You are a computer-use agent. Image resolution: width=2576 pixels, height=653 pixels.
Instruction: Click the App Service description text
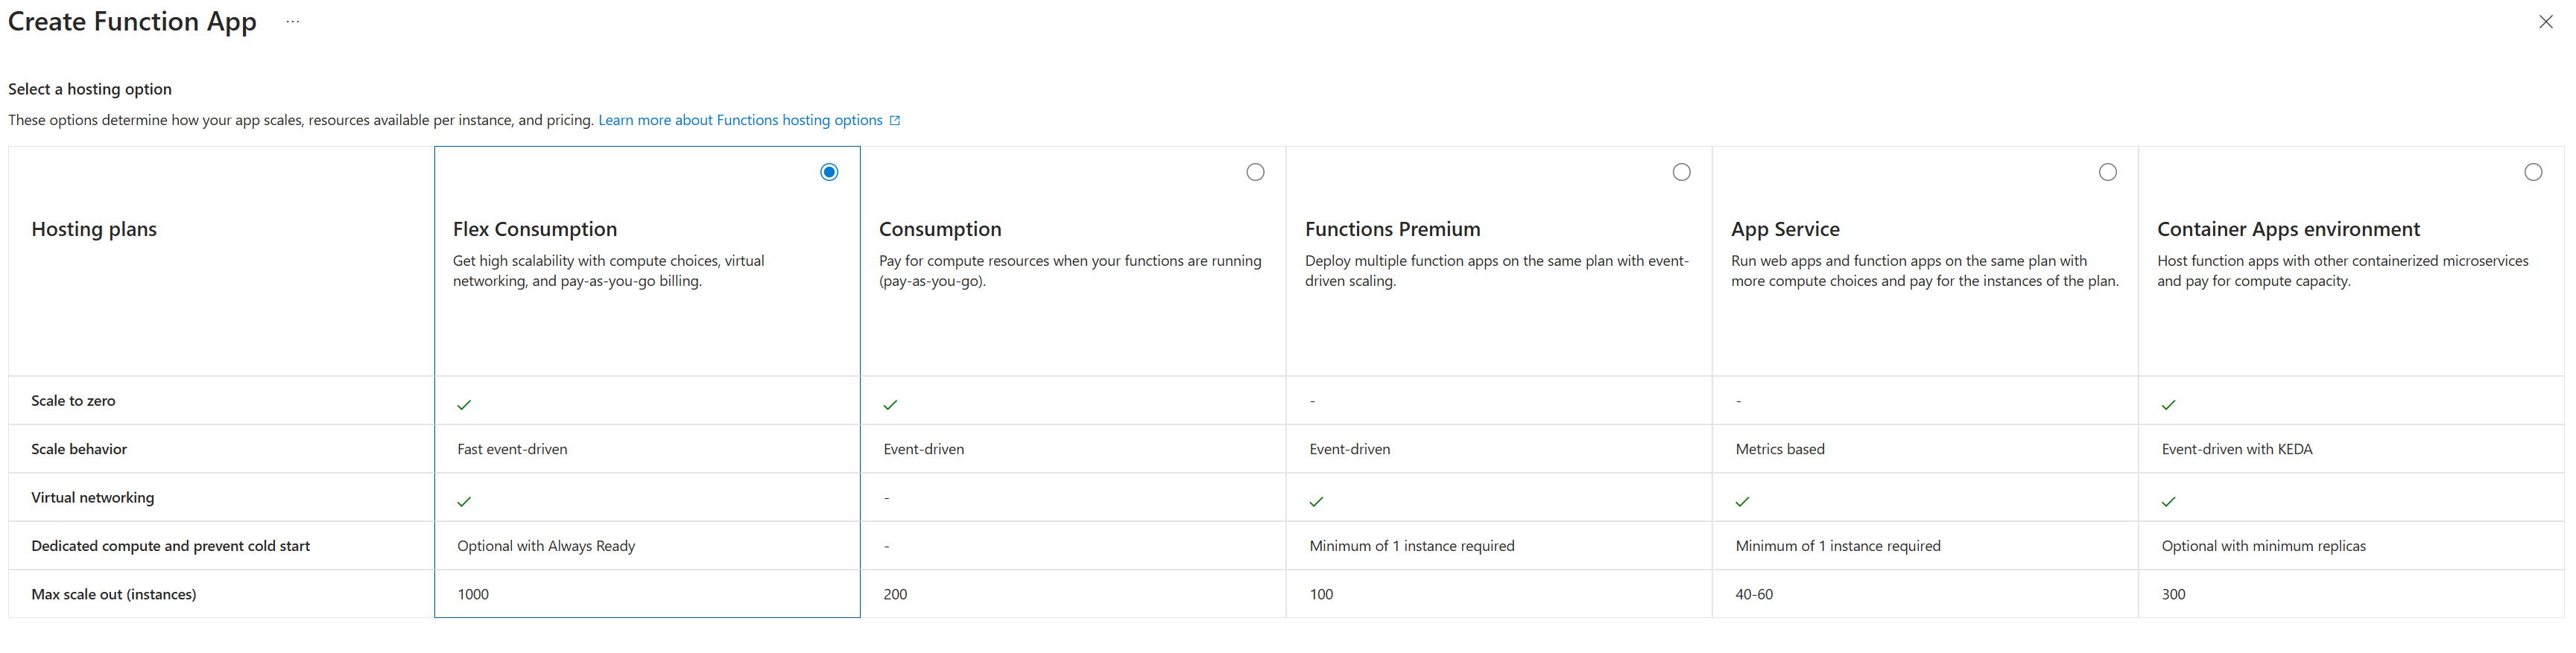click(1925, 270)
